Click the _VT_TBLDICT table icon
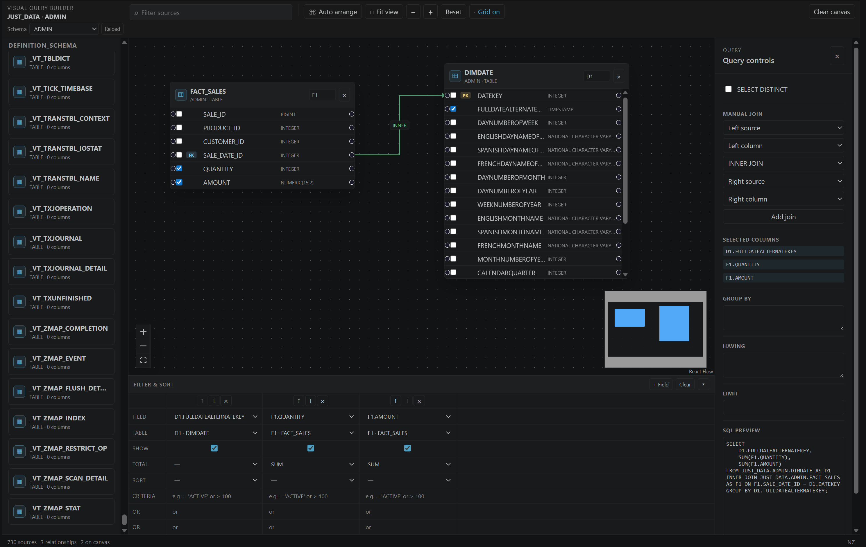This screenshot has width=866, height=547. point(19,62)
